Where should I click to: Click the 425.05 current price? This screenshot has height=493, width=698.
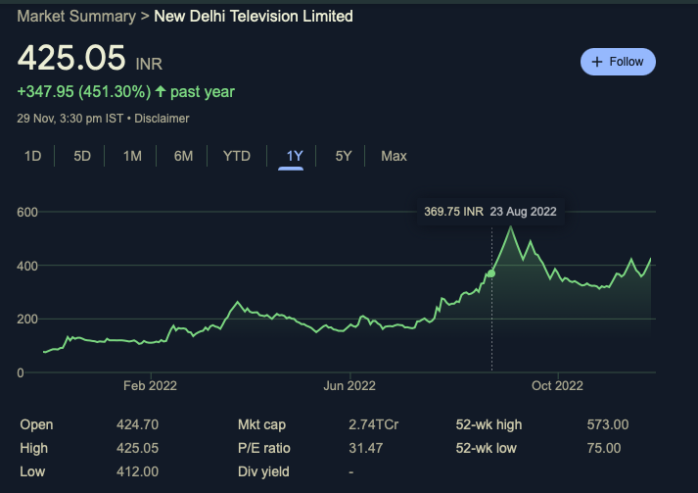coord(71,58)
